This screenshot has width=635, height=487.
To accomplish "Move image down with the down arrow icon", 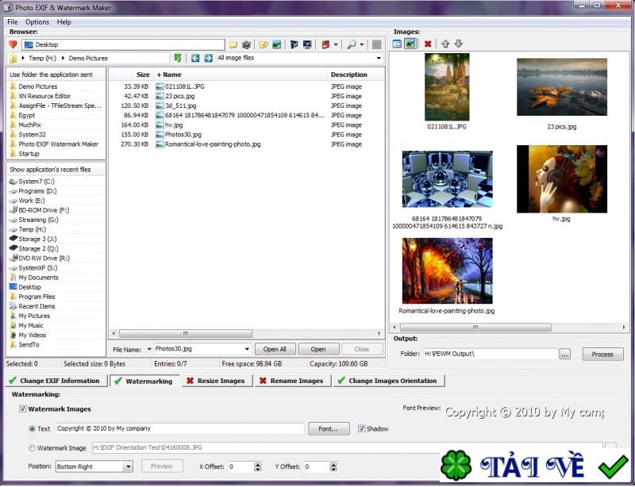I will 458,44.
